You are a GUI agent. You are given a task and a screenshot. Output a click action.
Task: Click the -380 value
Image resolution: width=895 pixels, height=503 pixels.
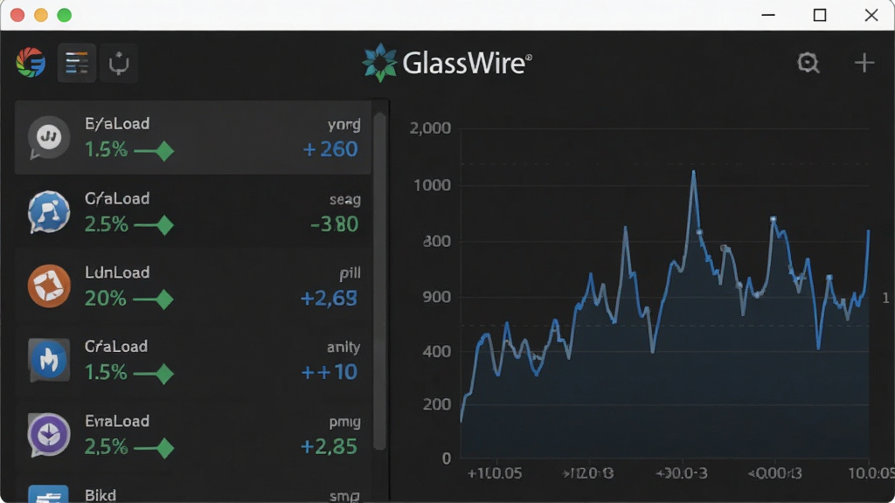pos(335,224)
